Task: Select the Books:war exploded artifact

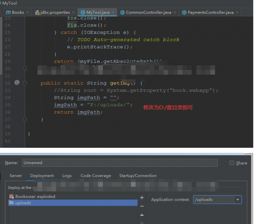Action: coord(73,196)
